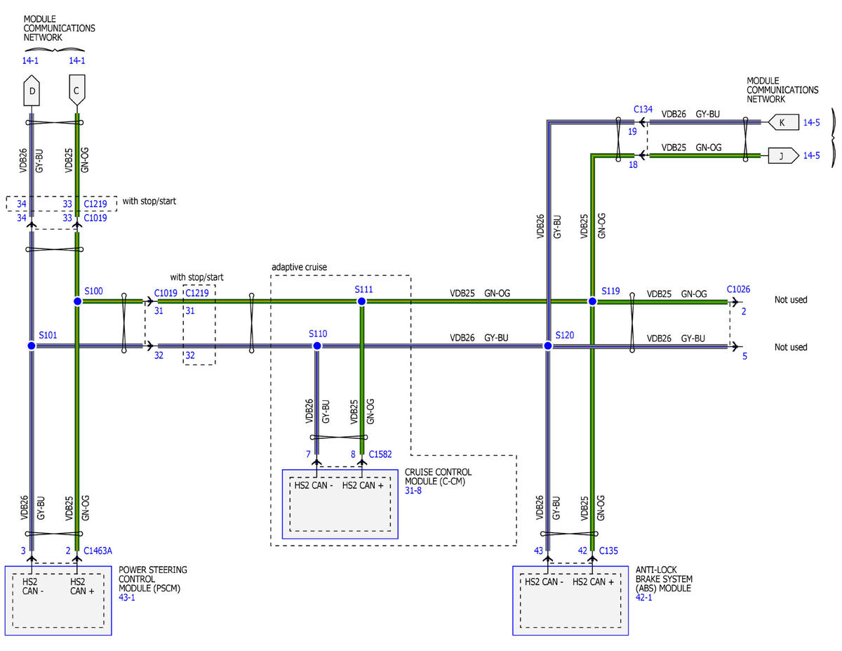
Task: Click connector label C1026
Action: coord(738,289)
